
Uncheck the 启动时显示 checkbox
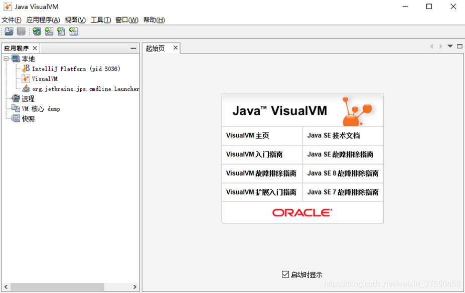(x=285, y=274)
